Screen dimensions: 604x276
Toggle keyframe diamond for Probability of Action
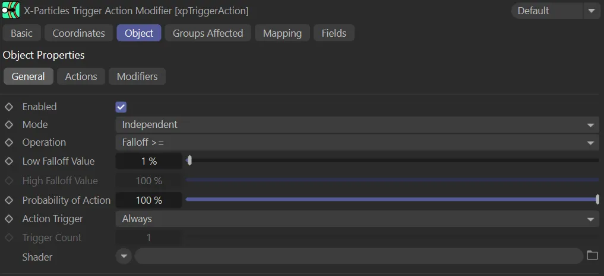[9, 200]
